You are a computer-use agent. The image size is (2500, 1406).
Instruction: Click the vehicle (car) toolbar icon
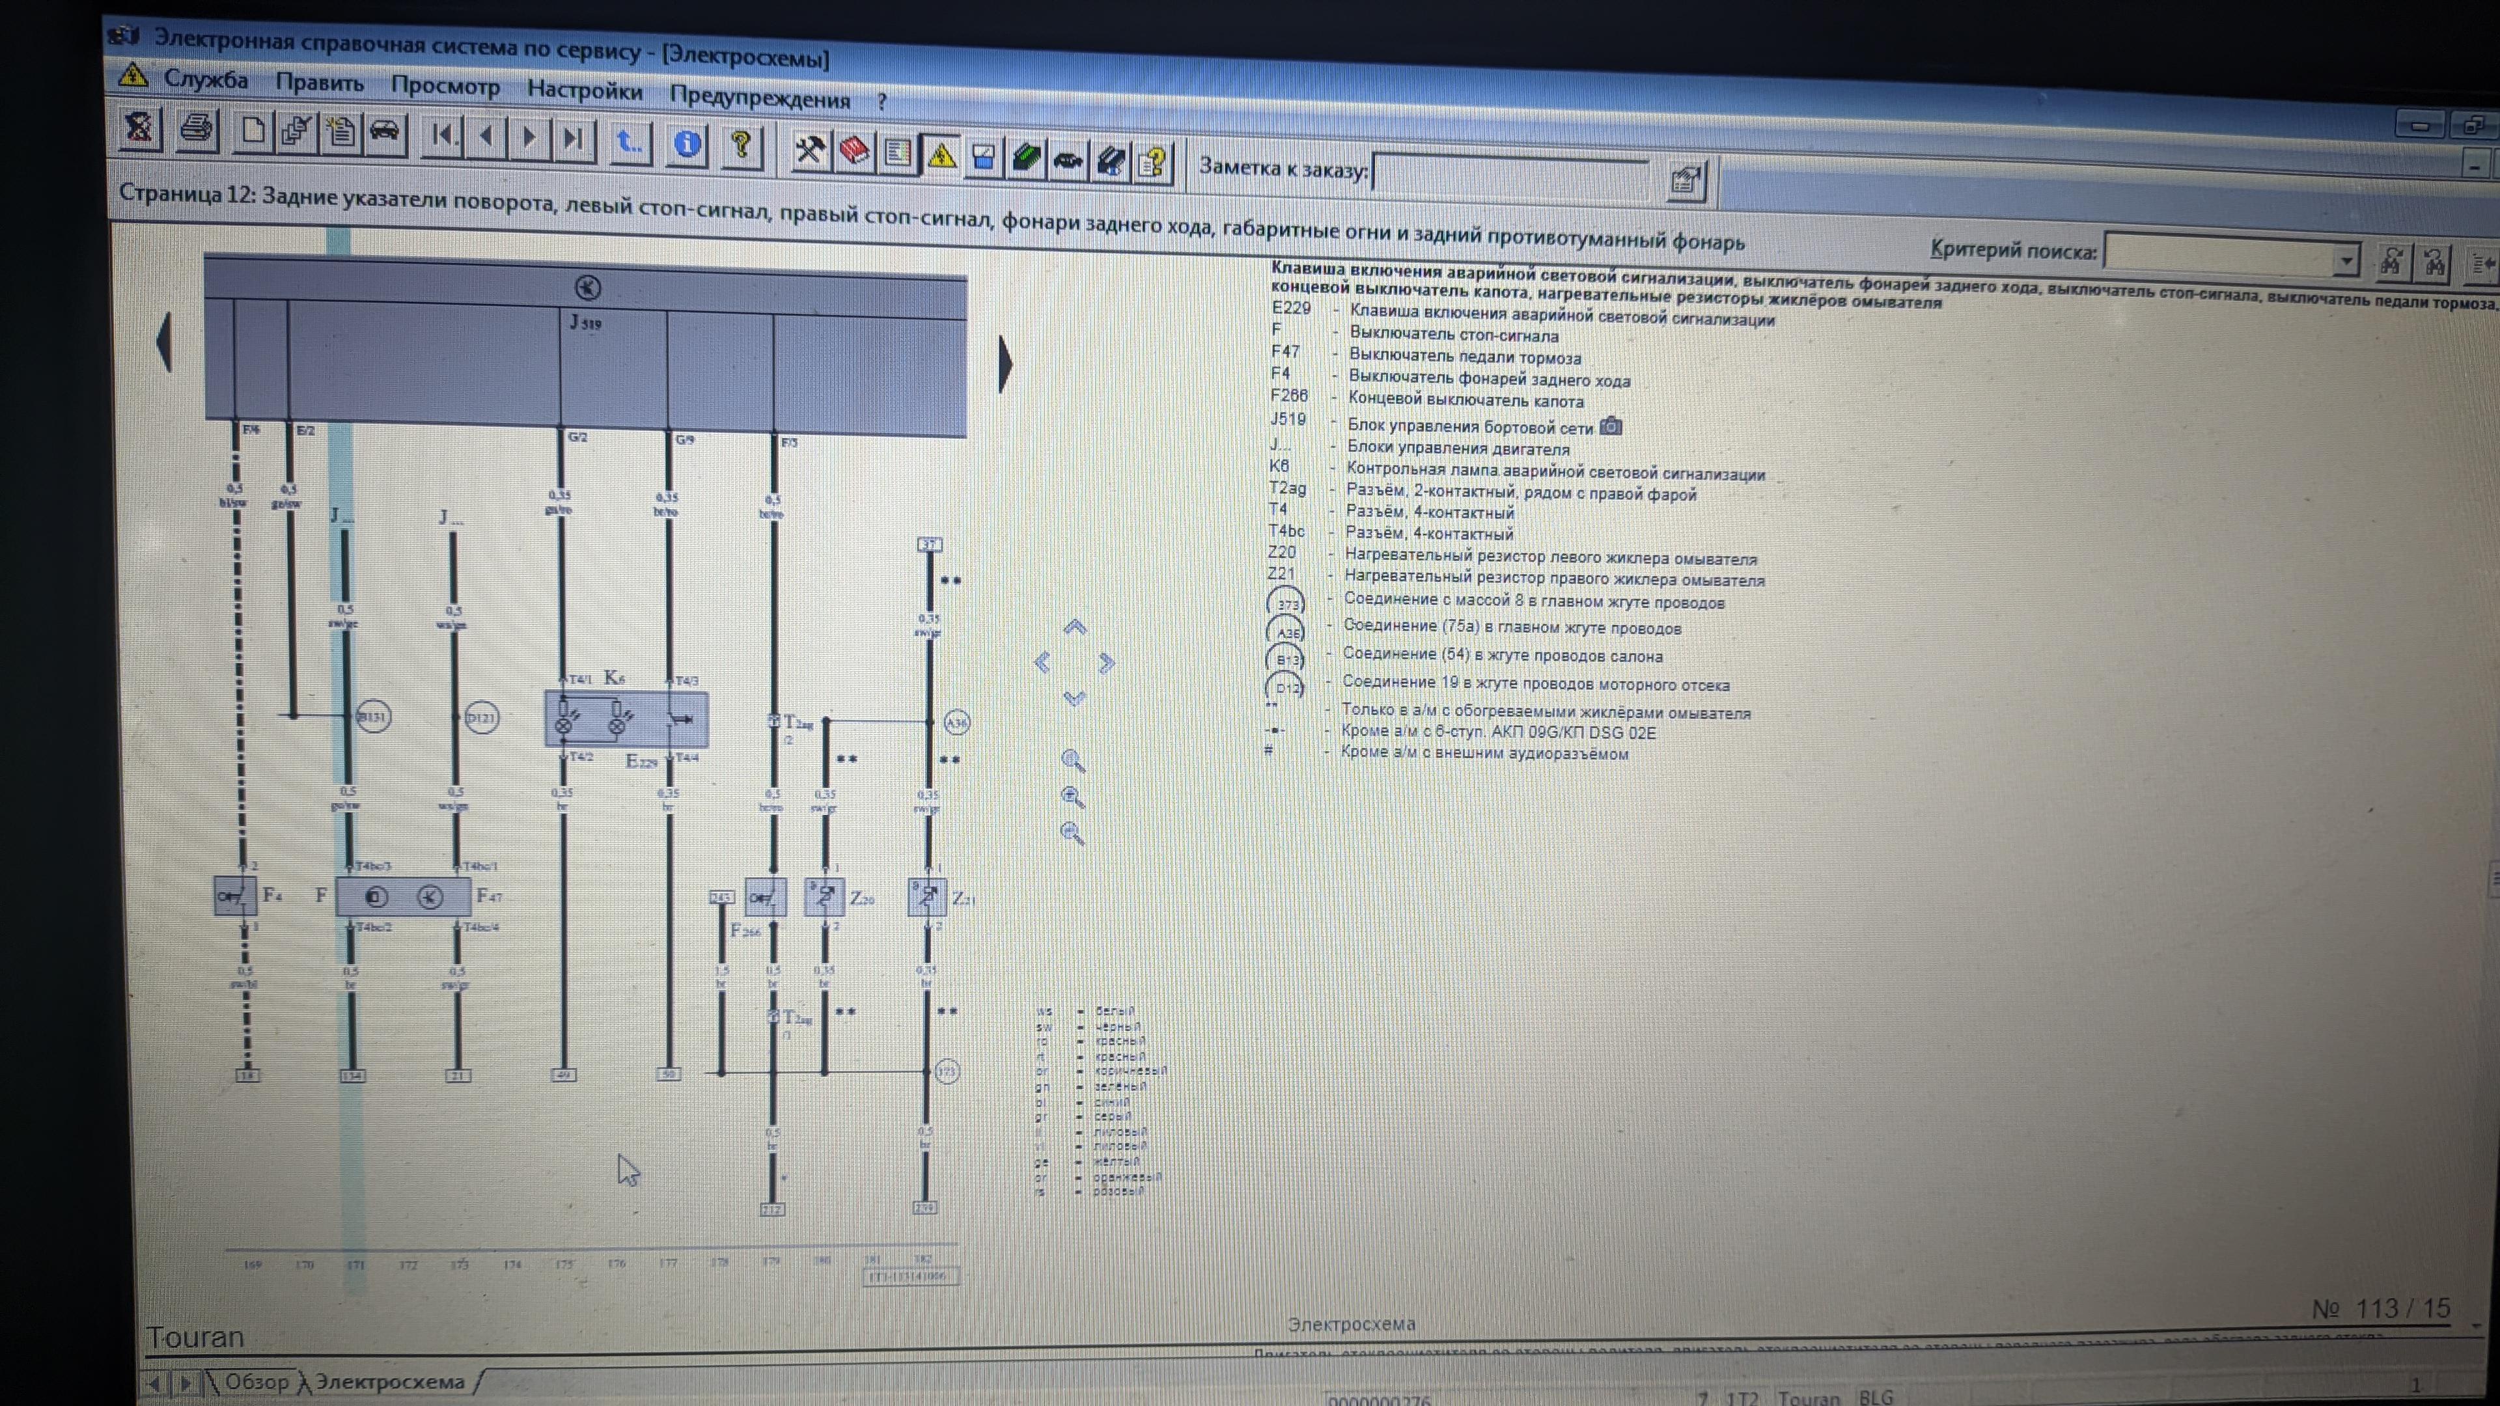click(x=384, y=134)
